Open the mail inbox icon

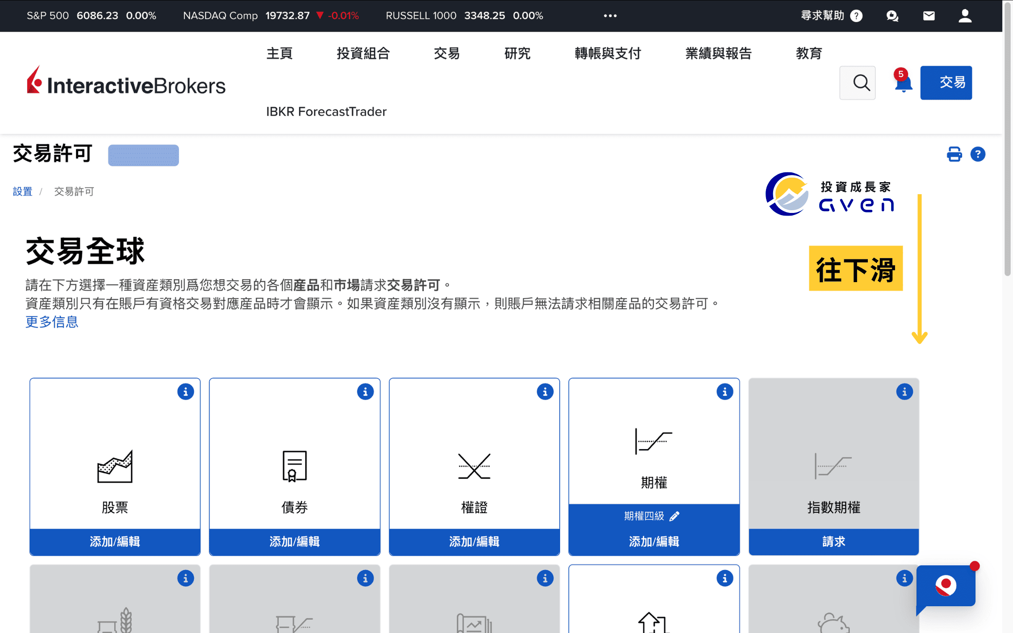tap(929, 16)
